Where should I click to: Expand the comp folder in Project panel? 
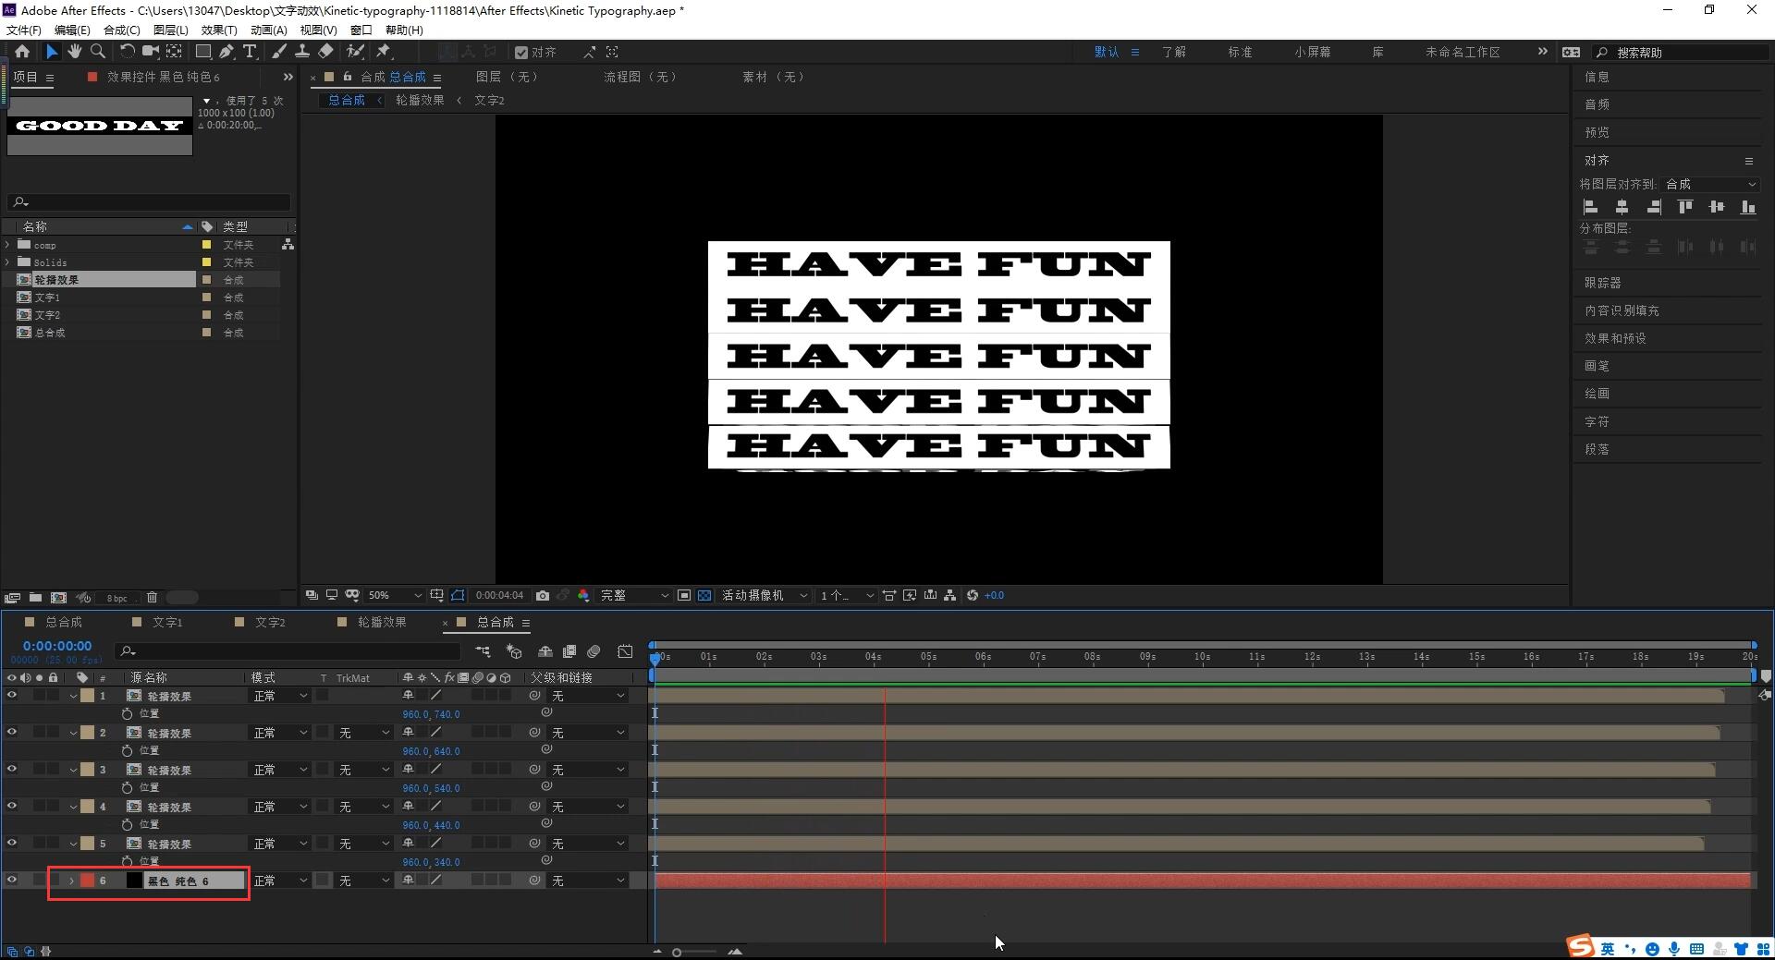point(8,245)
